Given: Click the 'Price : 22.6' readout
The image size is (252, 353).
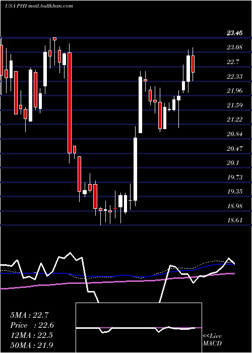Looking at the screenshot, I should coord(32,325).
